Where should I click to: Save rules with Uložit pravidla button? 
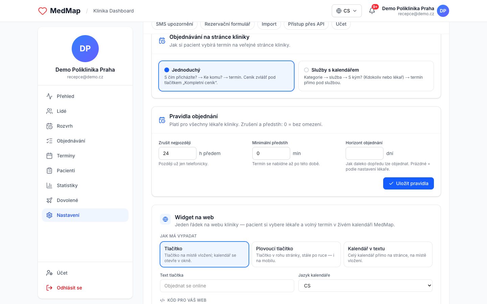(x=409, y=183)
